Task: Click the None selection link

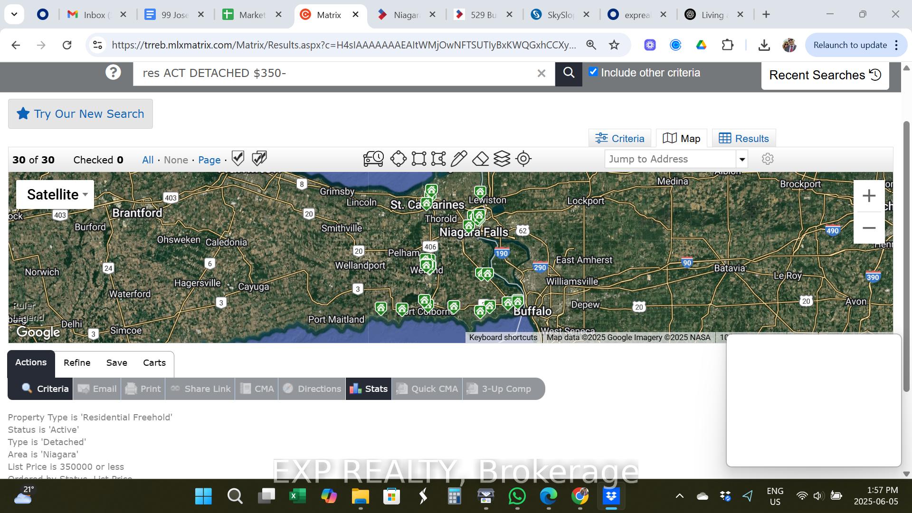Action: [176, 160]
